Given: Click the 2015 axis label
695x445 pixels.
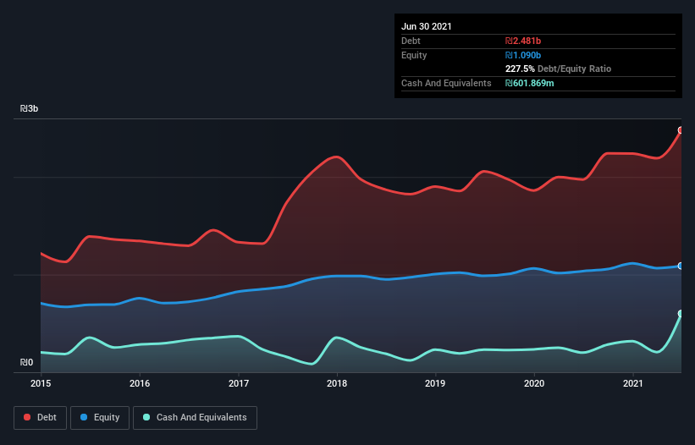Looking at the screenshot, I should 41,383.
